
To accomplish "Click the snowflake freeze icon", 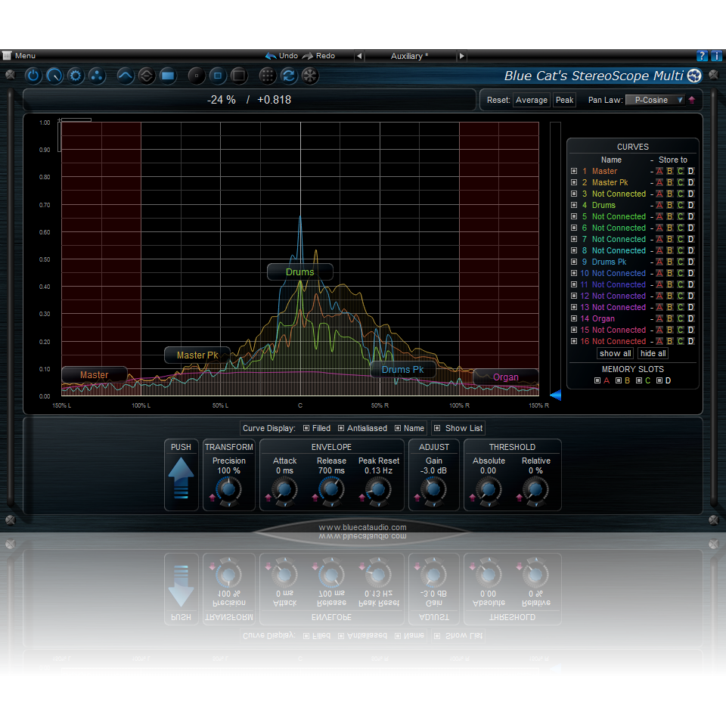I will tap(311, 76).
